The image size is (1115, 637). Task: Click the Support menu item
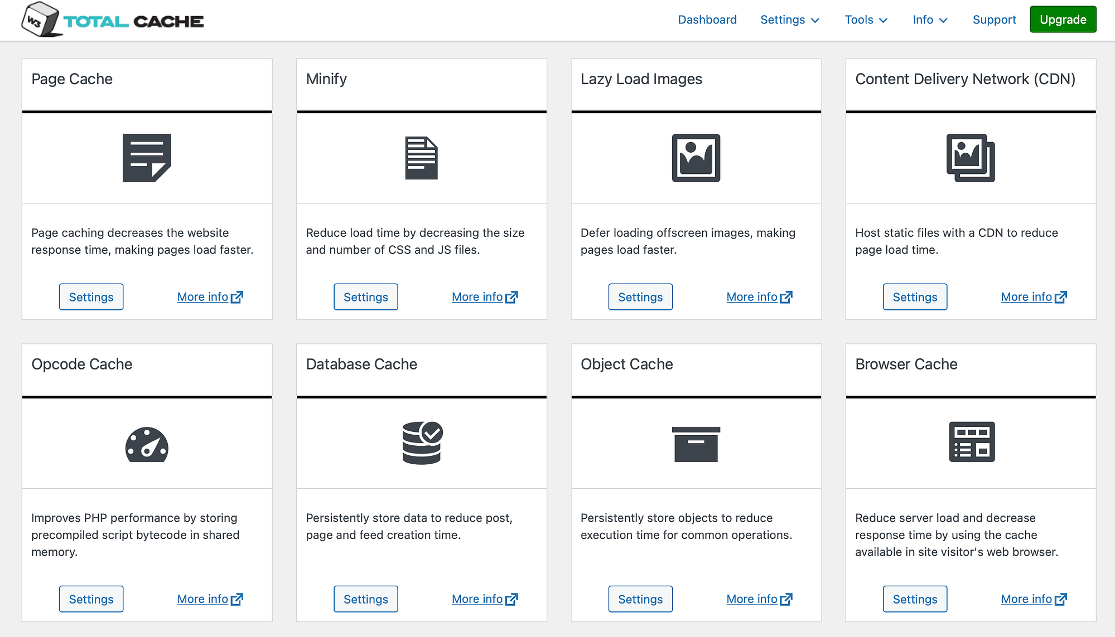(994, 20)
